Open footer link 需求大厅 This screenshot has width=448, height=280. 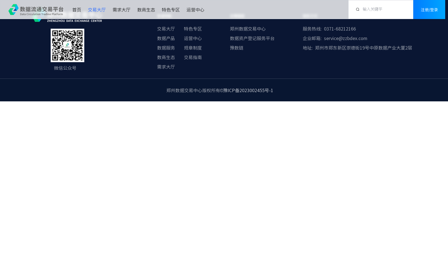(x=166, y=67)
